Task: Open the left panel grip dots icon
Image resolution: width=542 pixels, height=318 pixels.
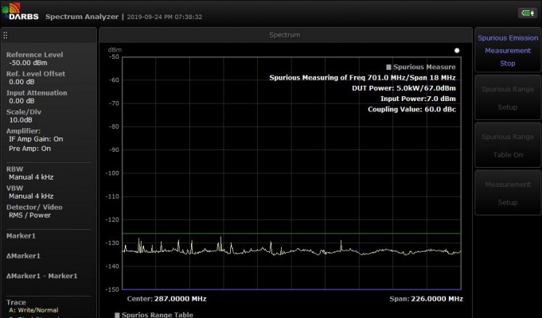Action: coord(6,35)
